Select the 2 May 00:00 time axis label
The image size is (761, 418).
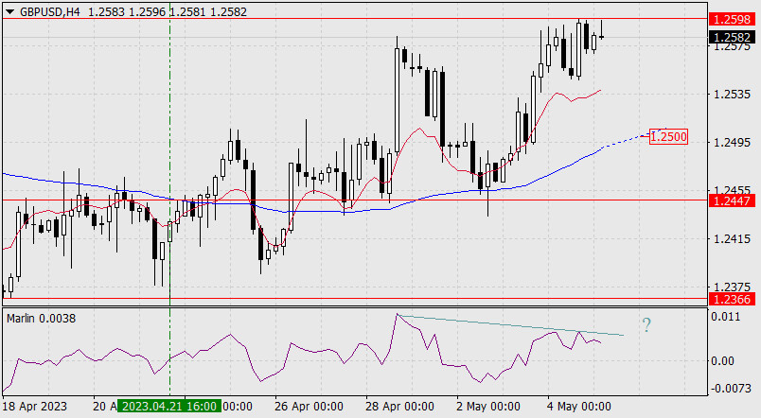pyautogui.click(x=488, y=406)
